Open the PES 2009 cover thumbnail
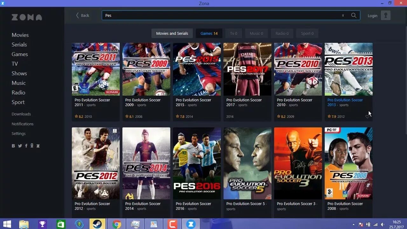 coord(146,69)
